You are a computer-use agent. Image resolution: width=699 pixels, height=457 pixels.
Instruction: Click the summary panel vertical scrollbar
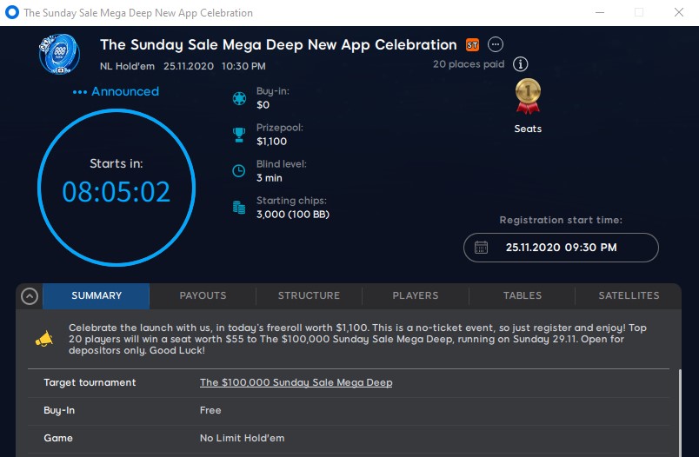(x=681, y=408)
